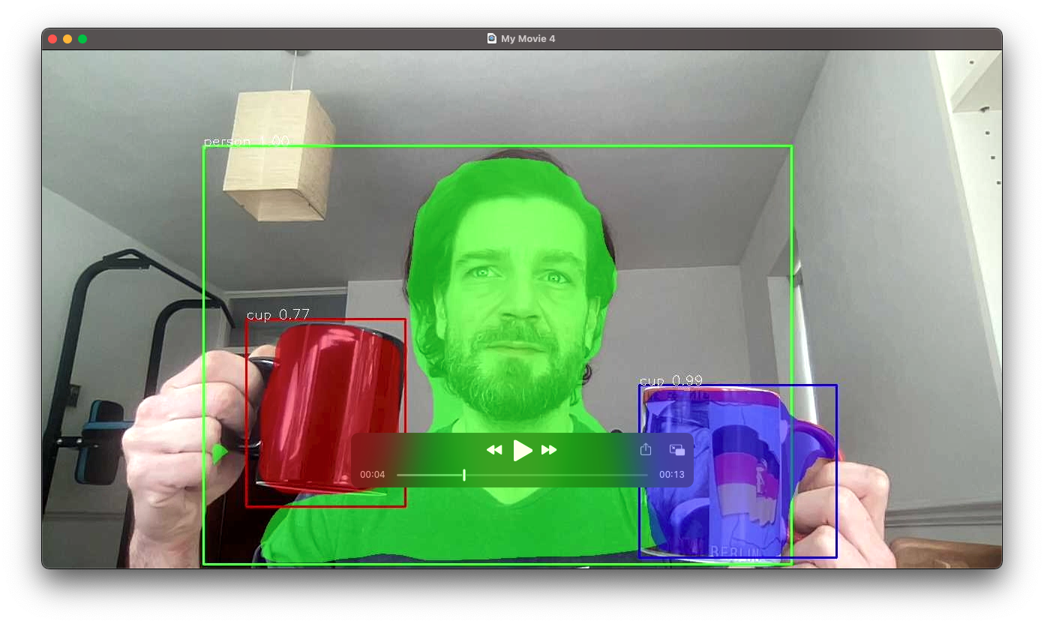Open the Share menu icon
Viewport: 1044px width, 624px height.
[646, 450]
